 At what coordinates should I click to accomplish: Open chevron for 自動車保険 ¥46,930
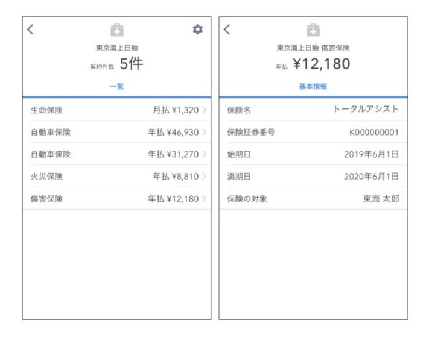(204, 133)
